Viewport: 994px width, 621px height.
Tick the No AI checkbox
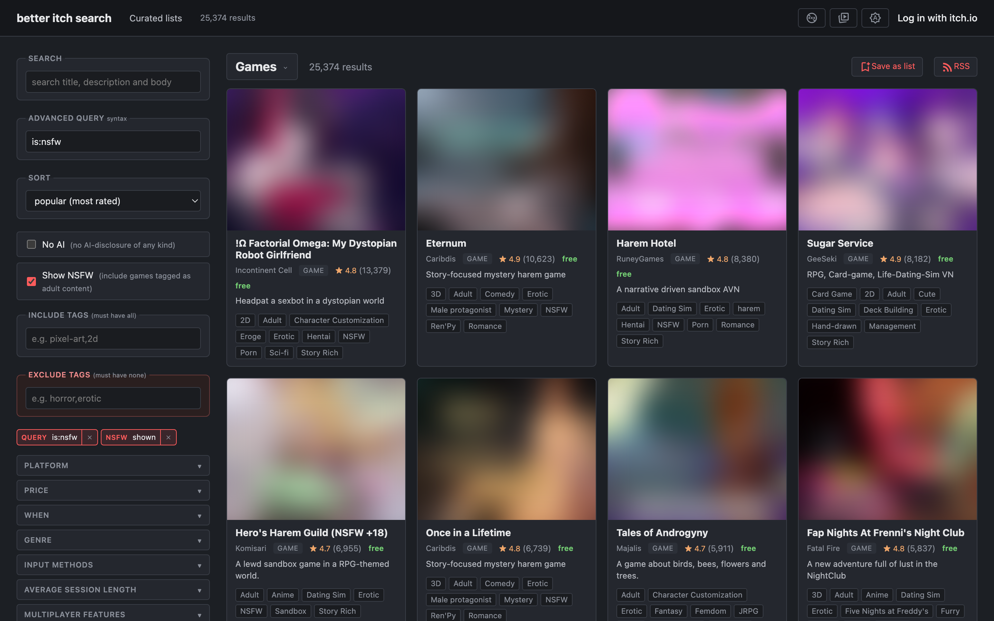point(31,244)
